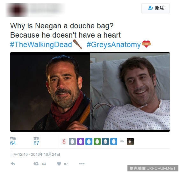Open the #TheWalkingDead hashtag link
This screenshot has height=173, width=180.
pyautogui.click(x=41, y=45)
